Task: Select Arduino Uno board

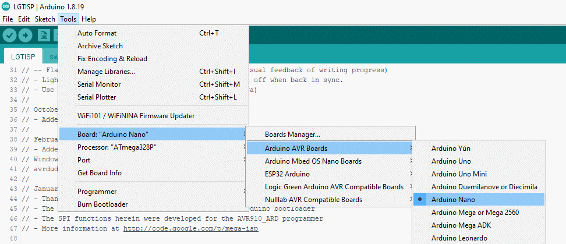Action: 479,161
